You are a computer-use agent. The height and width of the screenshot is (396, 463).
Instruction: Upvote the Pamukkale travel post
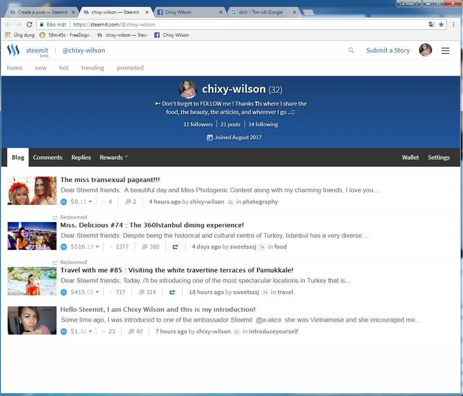click(64, 292)
